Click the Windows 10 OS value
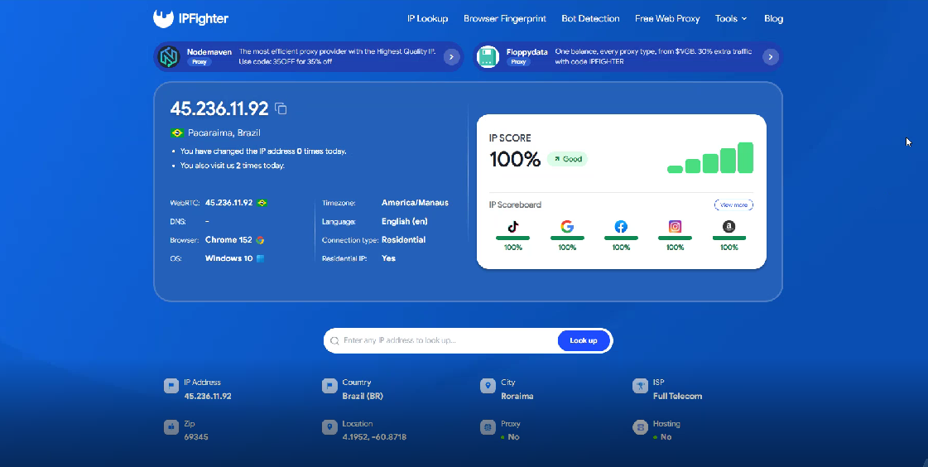The height and width of the screenshot is (467, 928). [x=229, y=258]
